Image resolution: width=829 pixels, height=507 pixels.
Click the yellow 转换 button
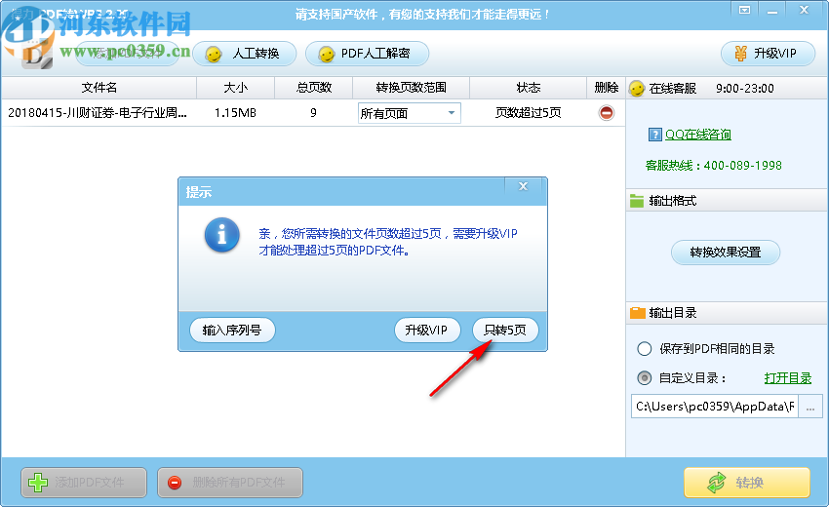[x=747, y=483]
